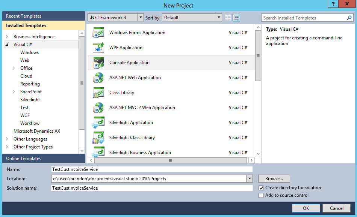Select the Workflow category
Viewport: 357px width, 217px height.
coord(30,123)
